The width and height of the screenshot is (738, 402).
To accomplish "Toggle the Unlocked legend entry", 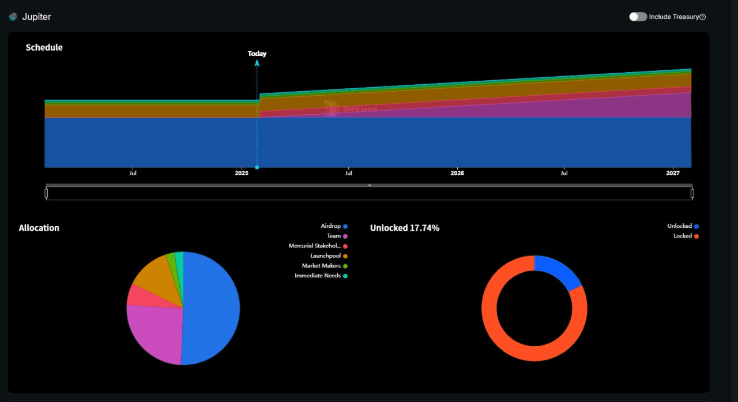I will (x=683, y=226).
